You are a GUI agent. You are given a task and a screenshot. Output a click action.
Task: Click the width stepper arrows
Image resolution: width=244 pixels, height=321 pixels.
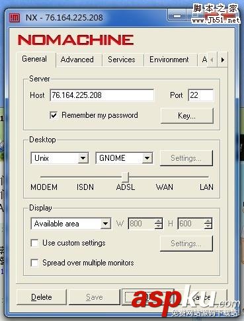[x=159, y=224]
